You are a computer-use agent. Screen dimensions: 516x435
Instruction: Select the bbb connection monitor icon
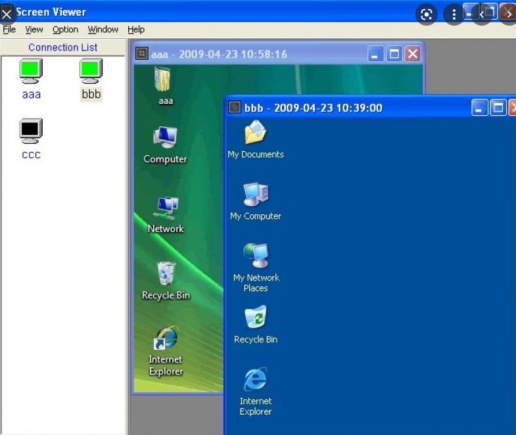(91, 71)
